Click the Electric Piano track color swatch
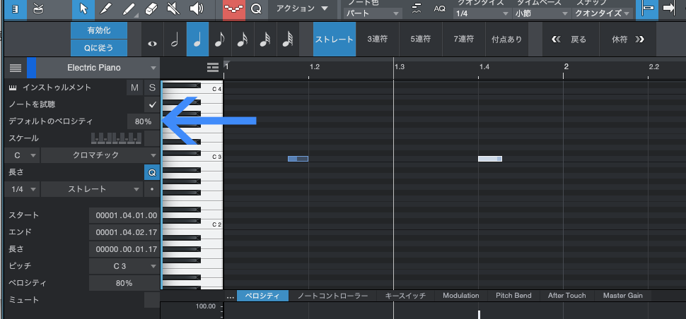The width and height of the screenshot is (686, 319). (x=32, y=68)
